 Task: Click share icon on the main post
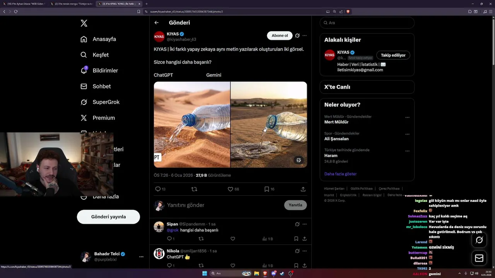pos(303,189)
